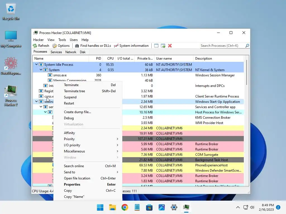Expand the Priority submenu

(x=88, y=139)
